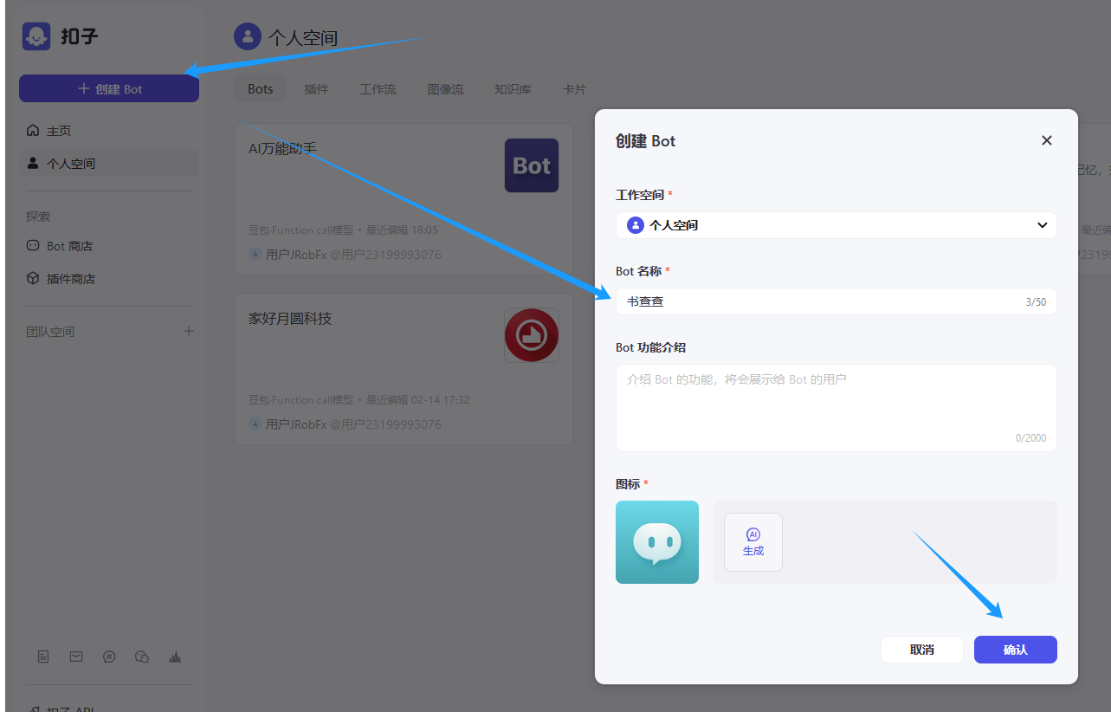The image size is (1111, 712).
Task: Select the teal chat bot icon thumbnail
Action: [x=656, y=542]
